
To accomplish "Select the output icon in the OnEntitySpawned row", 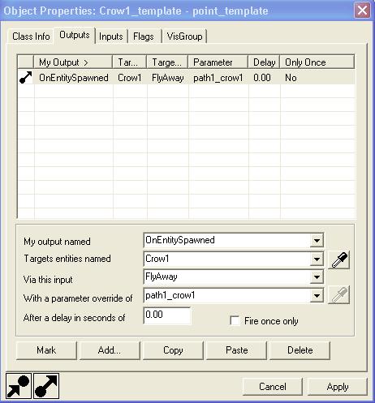I will tap(26, 78).
